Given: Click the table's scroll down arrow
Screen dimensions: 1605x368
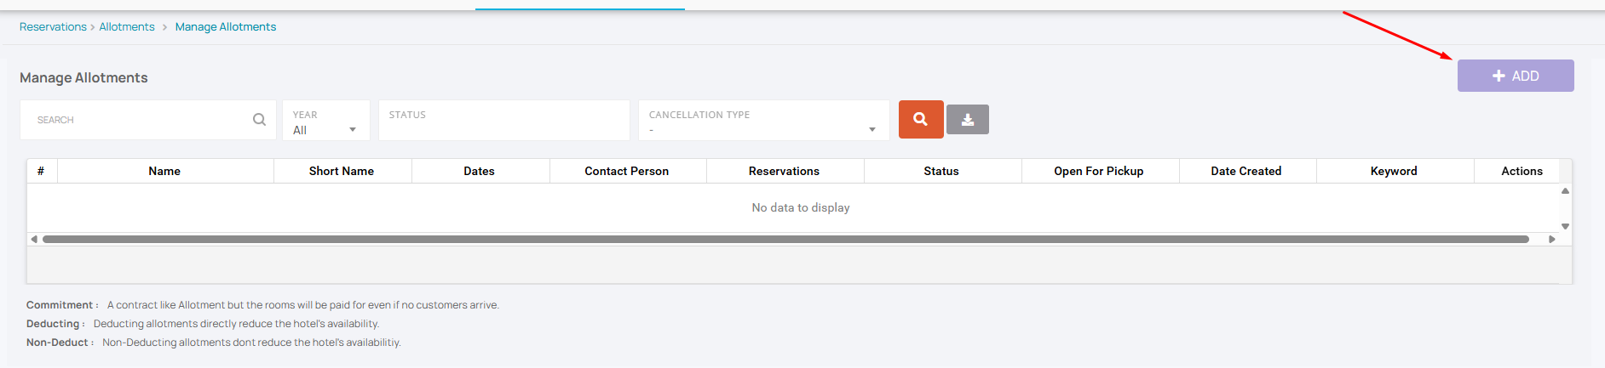Looking at the screenshot, I should 1565,226.
